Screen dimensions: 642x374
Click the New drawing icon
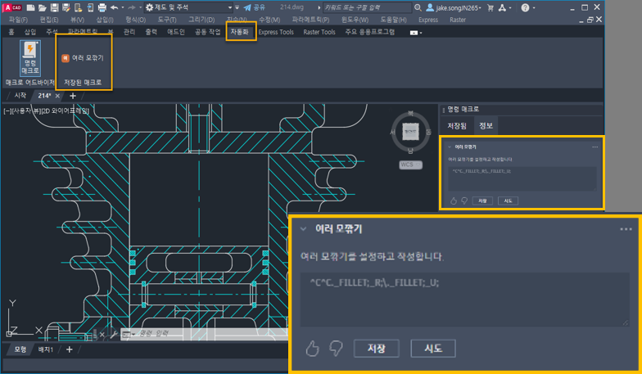pos(30,7)
